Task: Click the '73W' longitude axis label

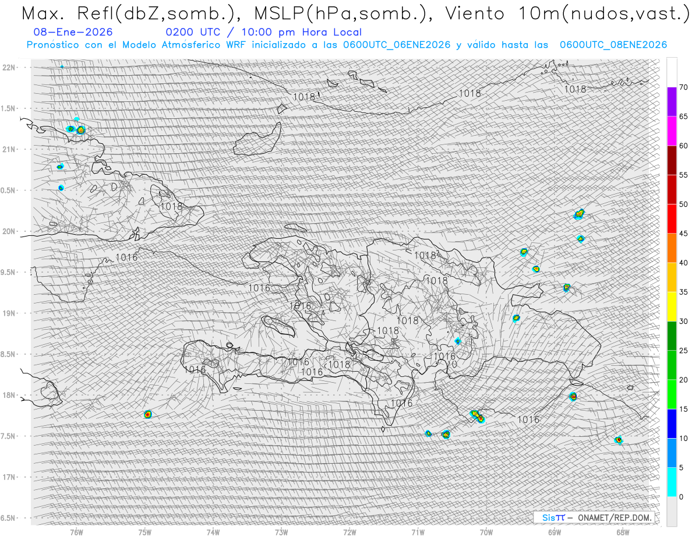Action: coord(281,532)
